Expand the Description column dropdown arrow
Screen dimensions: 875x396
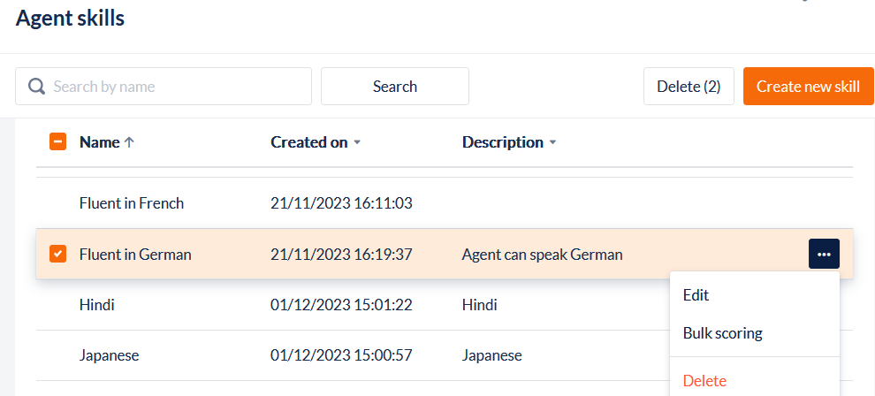point(553,143)
